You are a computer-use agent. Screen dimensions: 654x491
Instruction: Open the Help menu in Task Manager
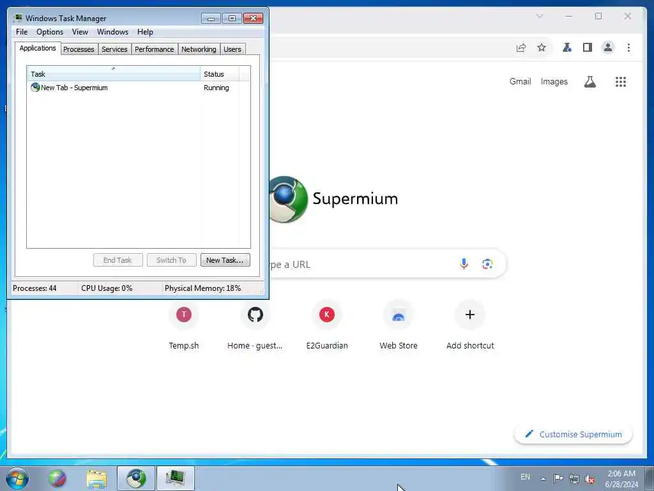pos(145,32)
